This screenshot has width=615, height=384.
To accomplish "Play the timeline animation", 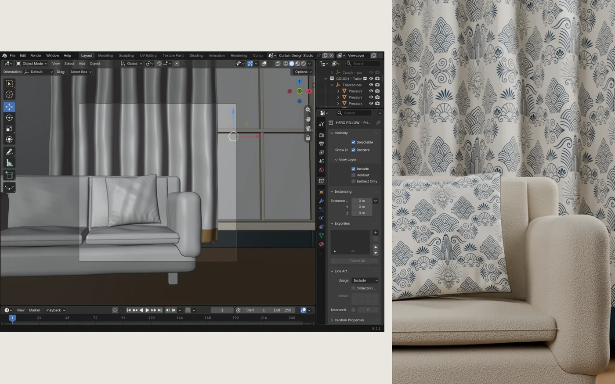I will pyautogui.click(x=147, y=310).
